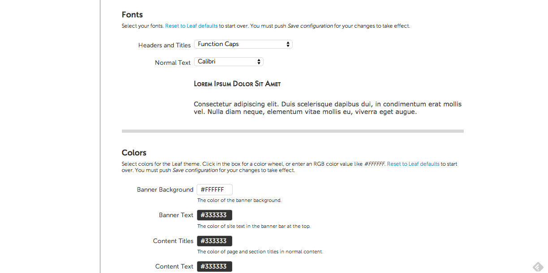Screen dimensions: 548x273
Task: Click the Feedly icon in the page corner
Action: click(538, 267)
